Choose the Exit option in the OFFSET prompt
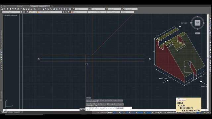Screen dimensions: 212x119 (x=118, y=108)
